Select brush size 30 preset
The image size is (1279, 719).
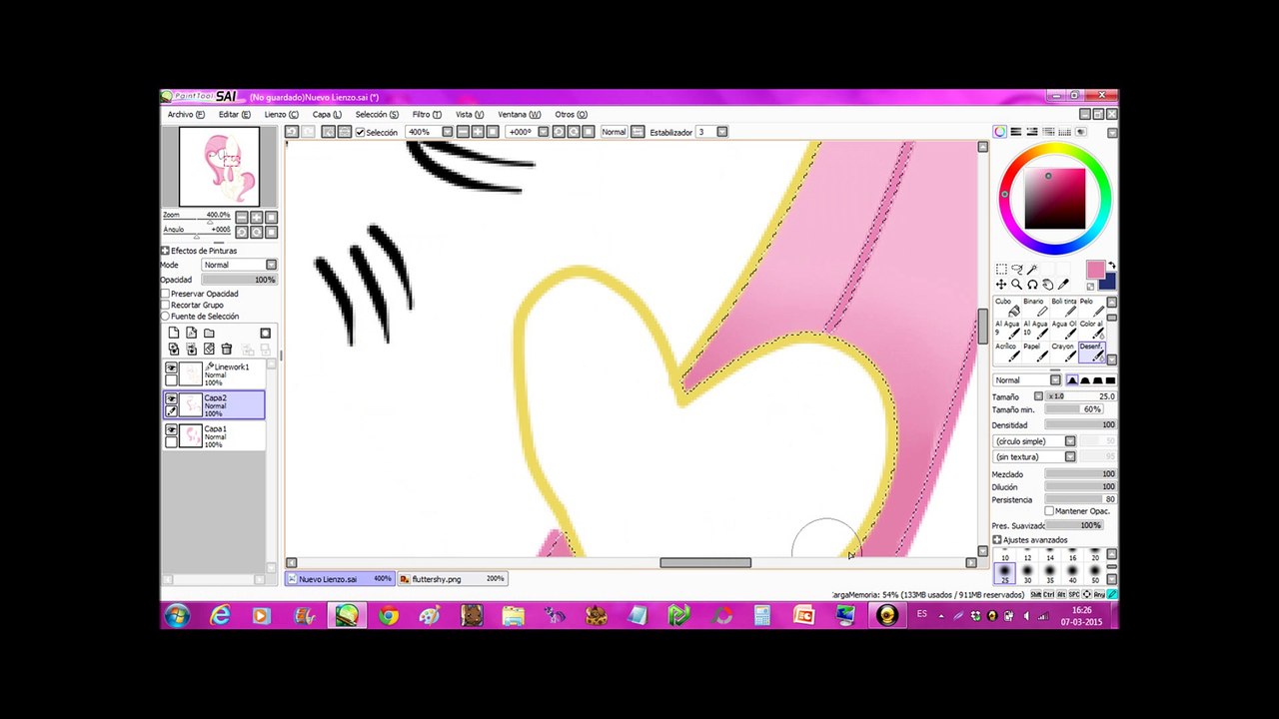[x=1027, y=573]
